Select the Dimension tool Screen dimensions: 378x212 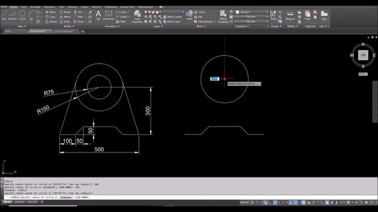coord(109,15)
